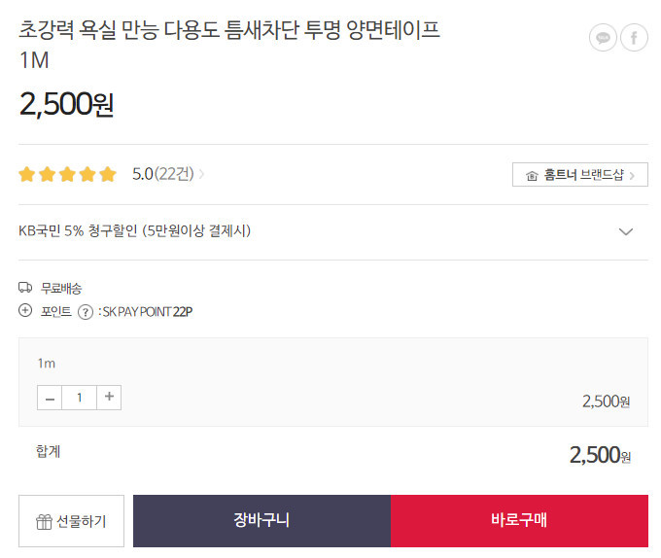661x558 pixels.
Task: Open the 홈트너 브랜드샵 arrow link
Action: 632,175
